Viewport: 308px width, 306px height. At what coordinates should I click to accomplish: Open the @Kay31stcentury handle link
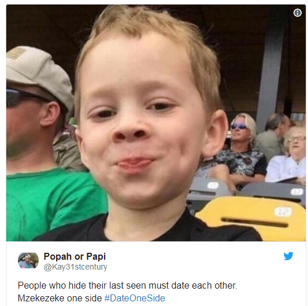click(x=76, y=267)
